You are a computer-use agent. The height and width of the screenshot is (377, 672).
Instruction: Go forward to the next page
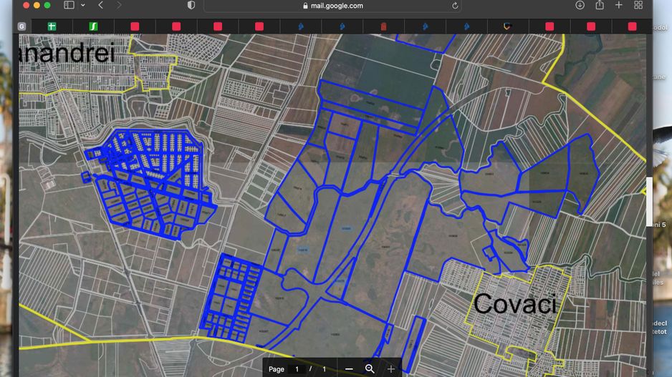tap(119, 5)
